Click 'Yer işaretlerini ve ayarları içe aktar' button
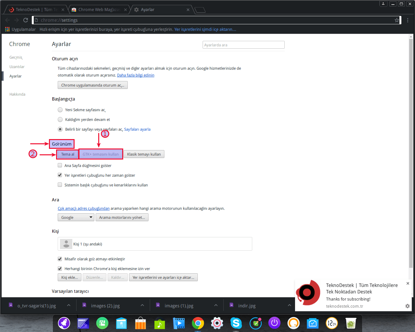Viewport: 415px width, 332px height. pos(163,278)
